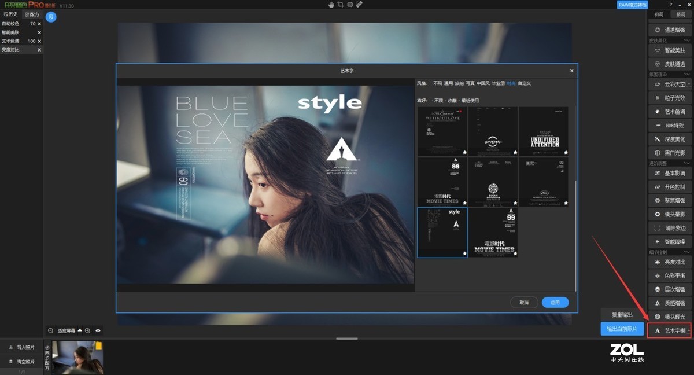Viewport: 694px width, 375px height.
Task: Open the help question mark icon
Action: pos(670,5)
